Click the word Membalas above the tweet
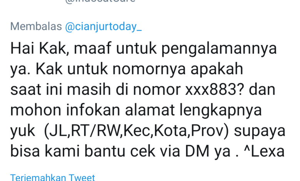The width and height of the screenshot is (300, 181). [36, 26]
